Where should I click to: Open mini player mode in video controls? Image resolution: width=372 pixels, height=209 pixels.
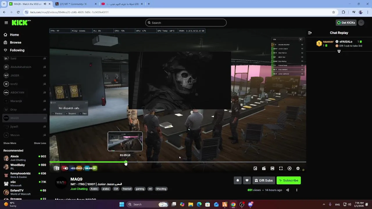pos(255,168)
